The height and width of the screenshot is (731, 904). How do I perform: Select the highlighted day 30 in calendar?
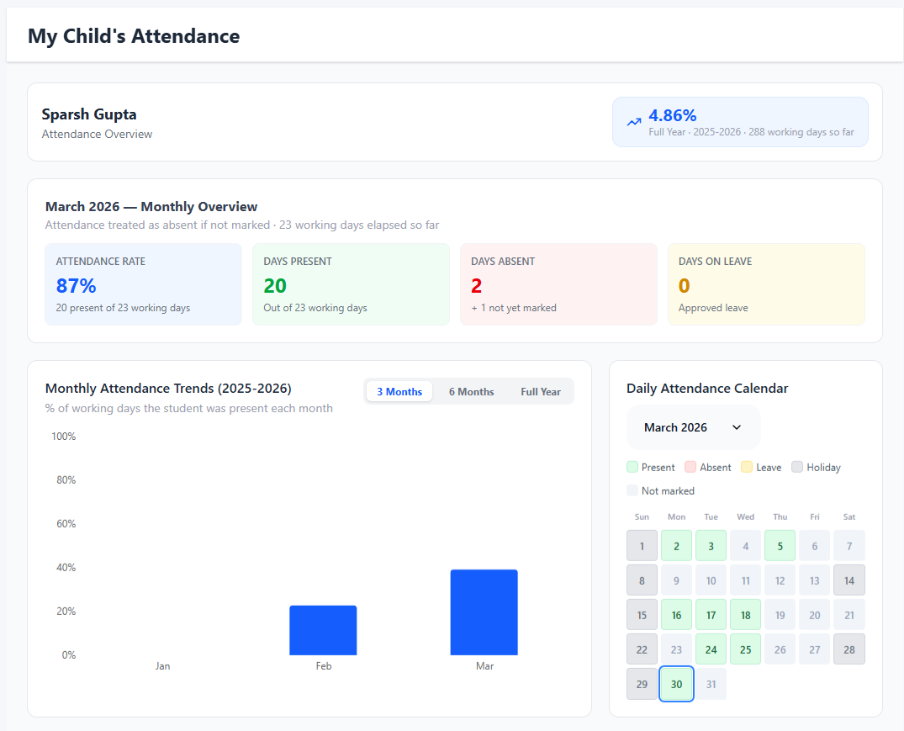(677, 684)
